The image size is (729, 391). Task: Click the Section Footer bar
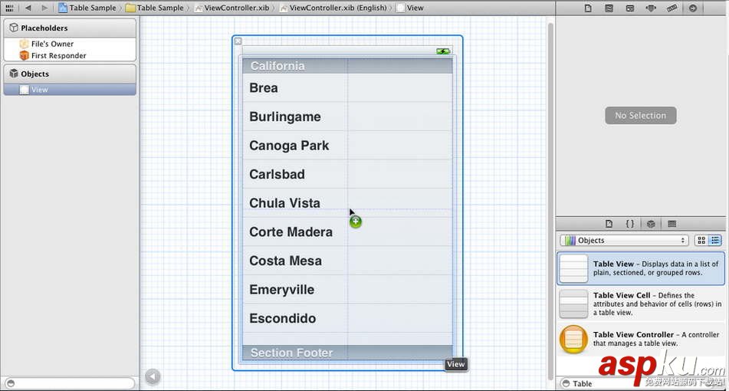(347, 353)
